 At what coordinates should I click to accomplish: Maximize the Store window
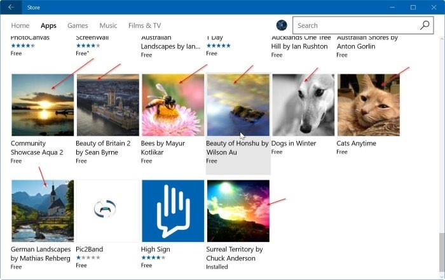click(x=413, y=8)
